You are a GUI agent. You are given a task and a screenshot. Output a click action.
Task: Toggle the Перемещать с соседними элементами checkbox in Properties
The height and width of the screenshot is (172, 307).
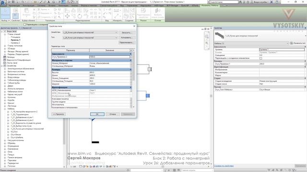260,58
